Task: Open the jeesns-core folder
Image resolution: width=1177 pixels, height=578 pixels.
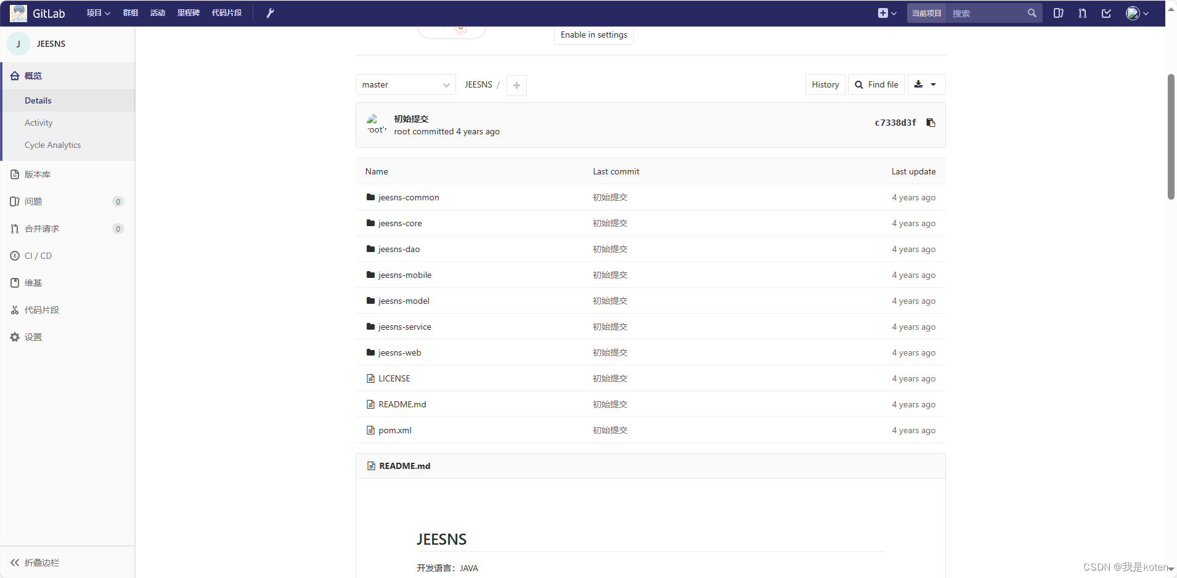Action: (x=400, y=223)
